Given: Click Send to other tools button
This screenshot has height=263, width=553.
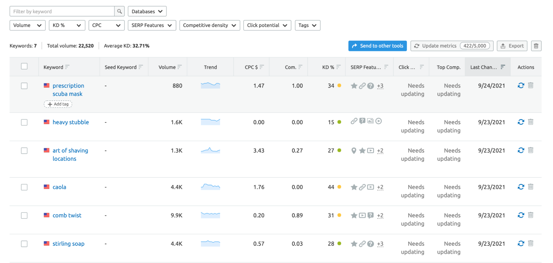Looking at the screenshot, I should click(378, 46).
